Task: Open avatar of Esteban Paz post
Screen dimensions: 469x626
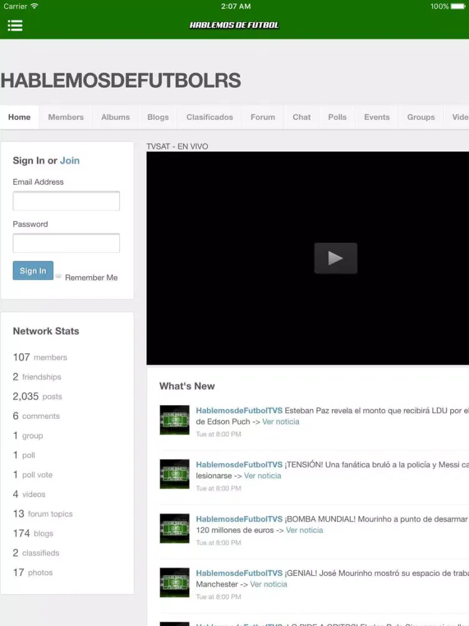Action: coord(174,420)
